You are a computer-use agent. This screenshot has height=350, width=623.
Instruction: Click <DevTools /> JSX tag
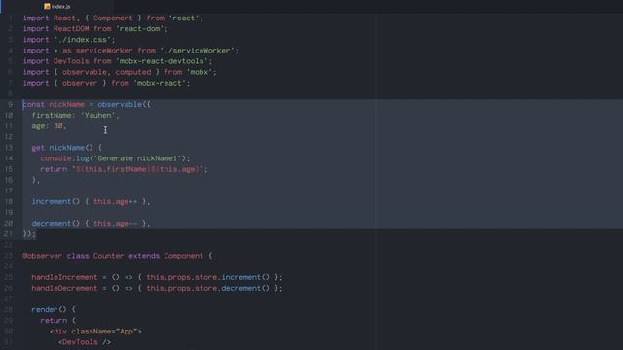85,342
